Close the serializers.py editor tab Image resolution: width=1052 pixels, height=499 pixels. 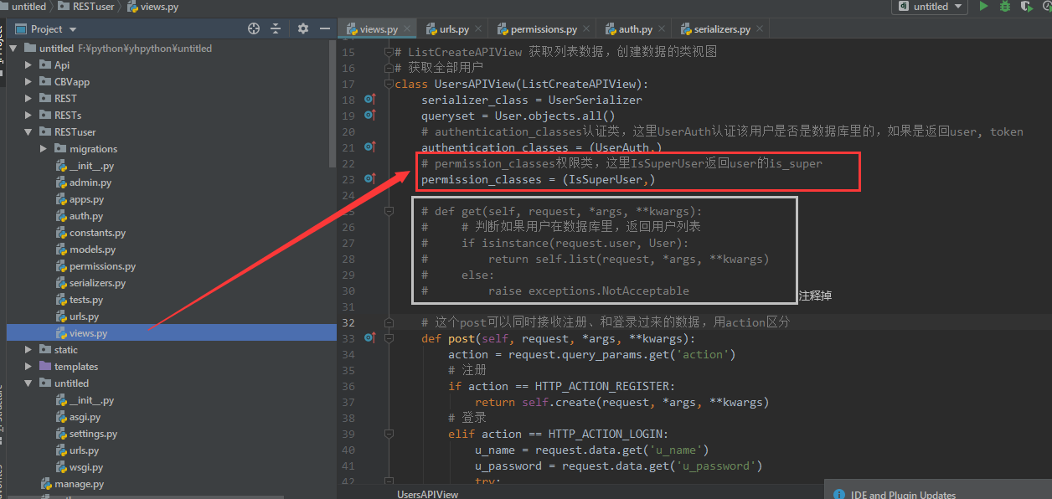tap(758, 29)
